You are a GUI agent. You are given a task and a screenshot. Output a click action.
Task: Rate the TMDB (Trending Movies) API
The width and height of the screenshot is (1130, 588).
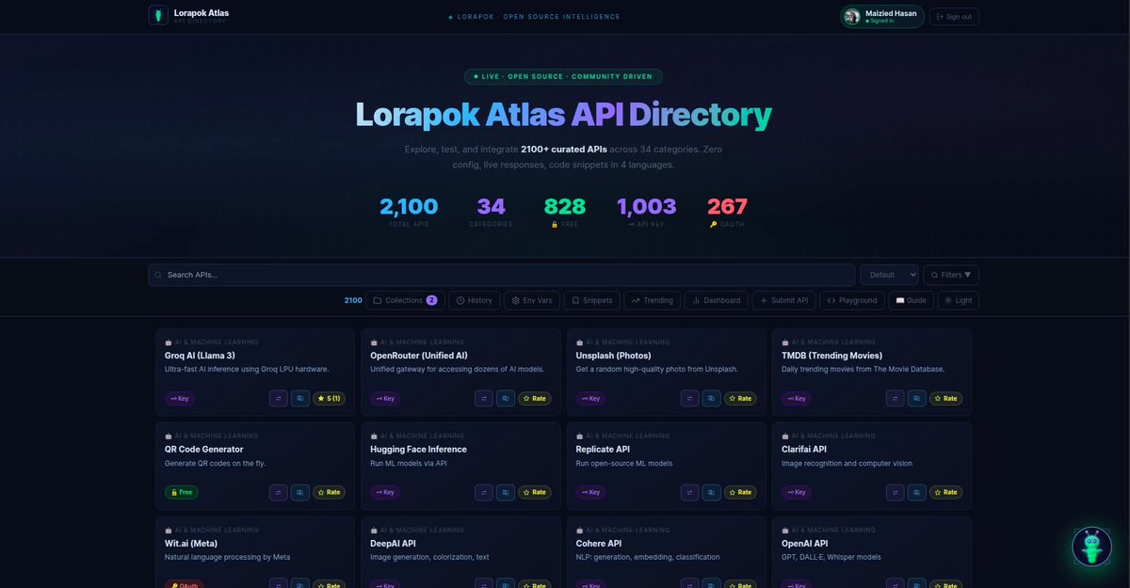945,398
